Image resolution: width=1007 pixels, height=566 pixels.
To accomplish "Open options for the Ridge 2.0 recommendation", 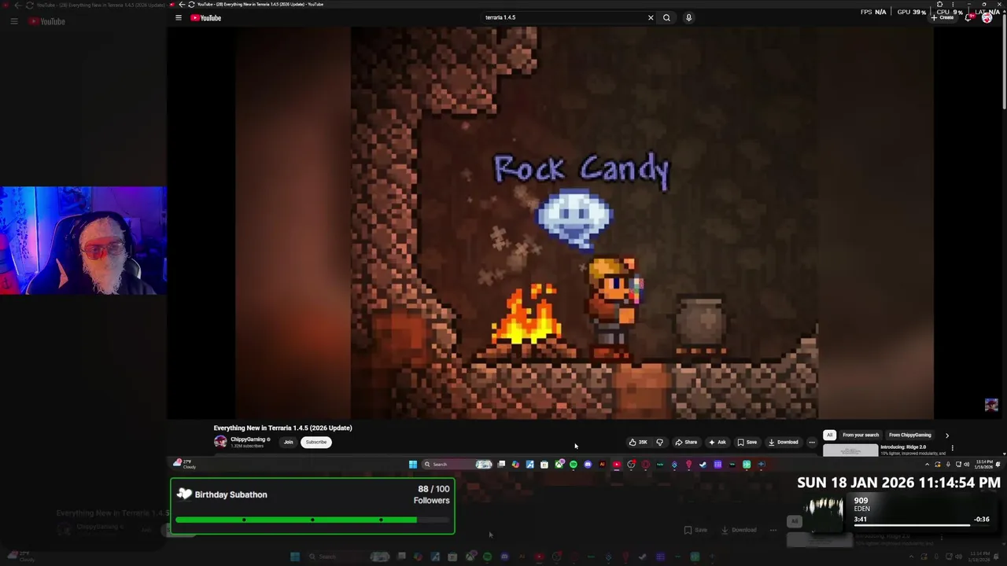I will click(x=952, y=448).
